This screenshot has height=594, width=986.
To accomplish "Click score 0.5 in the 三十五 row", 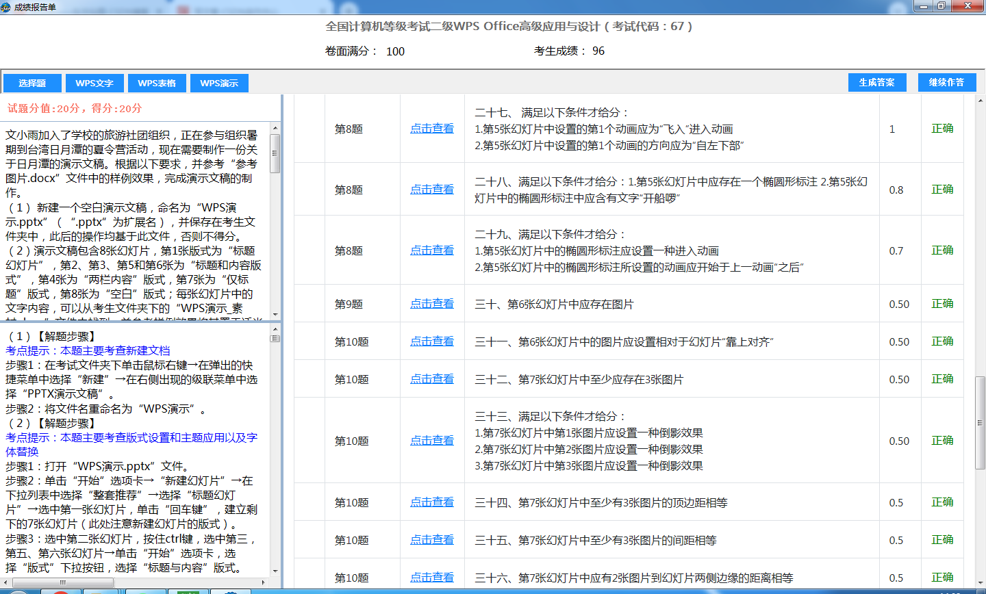I will point(896,541).
